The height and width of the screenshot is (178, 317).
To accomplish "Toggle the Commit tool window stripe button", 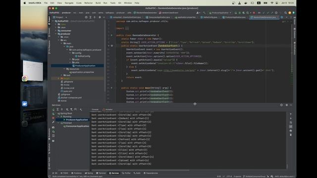I will [x=49, y=32].
